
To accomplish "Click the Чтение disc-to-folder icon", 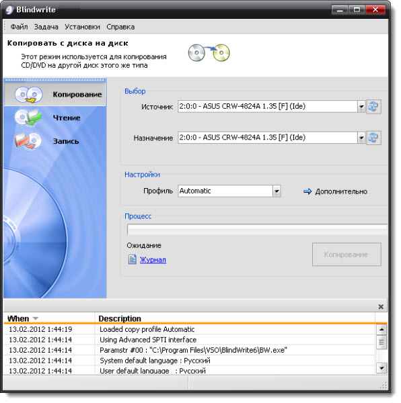I will tap(28, 118).
